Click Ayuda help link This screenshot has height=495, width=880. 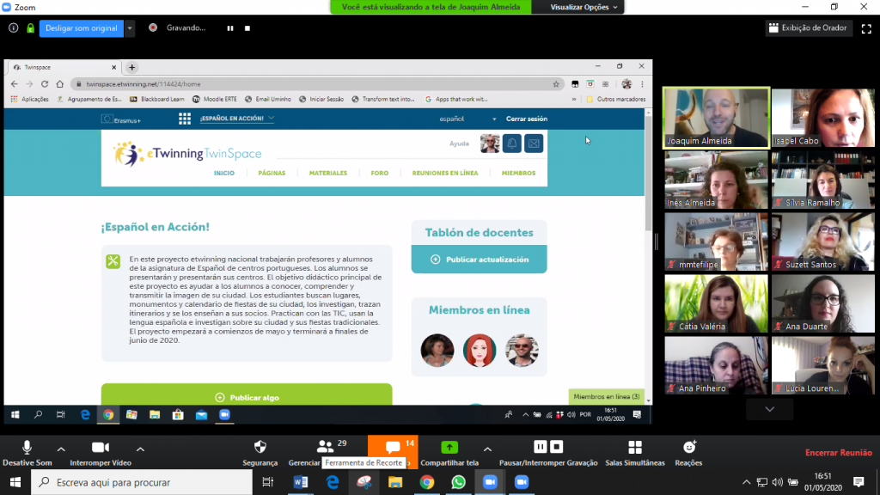pyautogui.click(x=459, y=144)
